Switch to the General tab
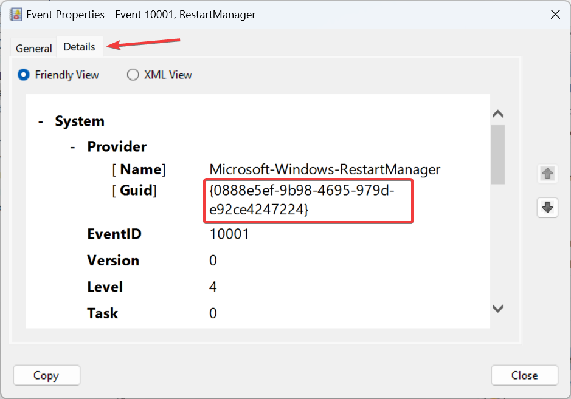 [33, 48]
